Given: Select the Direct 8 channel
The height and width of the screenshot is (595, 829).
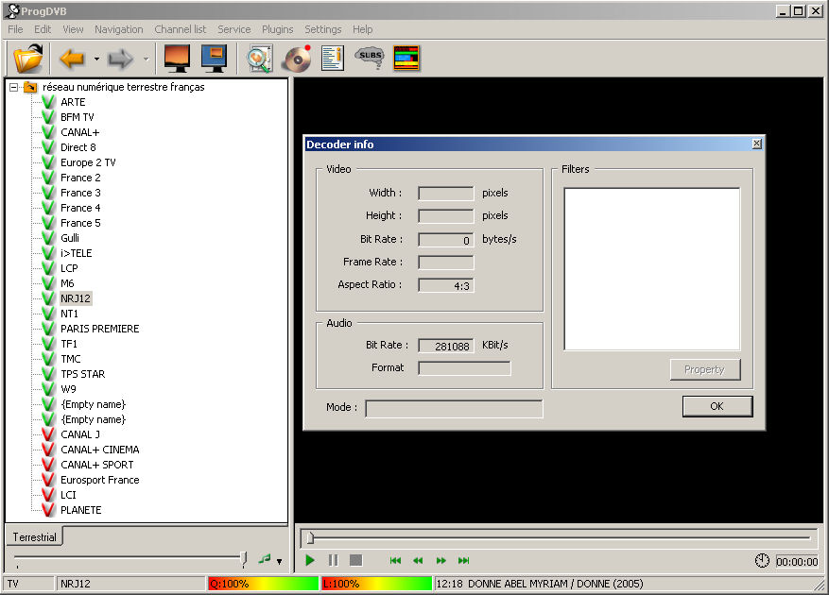Looking at the screenshot, I should click(x=78, y=147).
